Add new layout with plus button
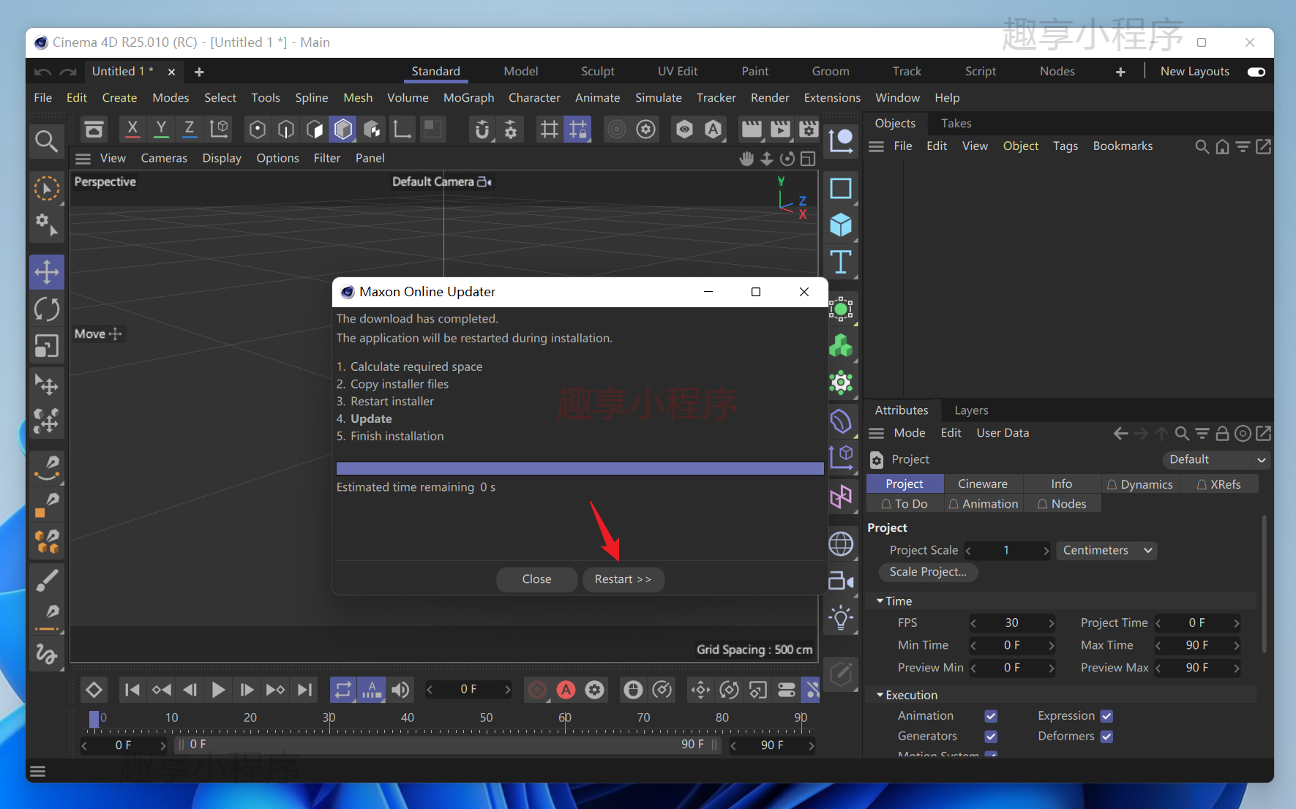1296x809 pixels. (x=1120, y=72)
